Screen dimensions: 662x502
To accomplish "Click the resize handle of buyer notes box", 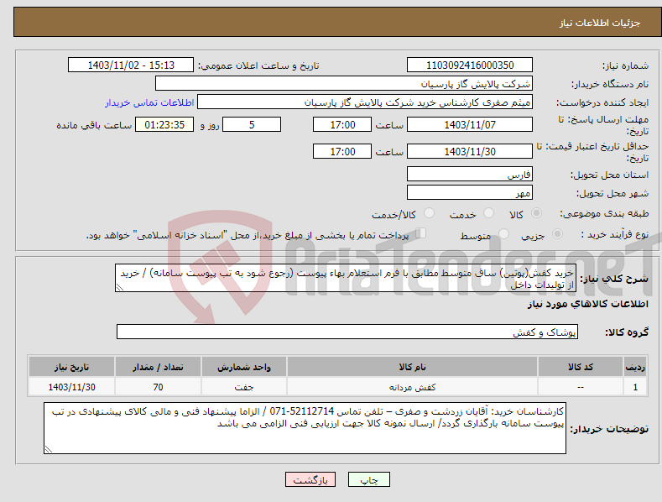I will (x=49, y=450).
